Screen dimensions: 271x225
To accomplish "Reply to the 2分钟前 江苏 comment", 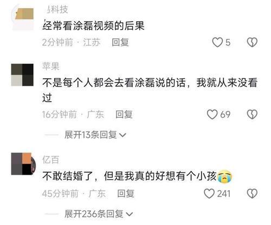I will coord(120,42).
